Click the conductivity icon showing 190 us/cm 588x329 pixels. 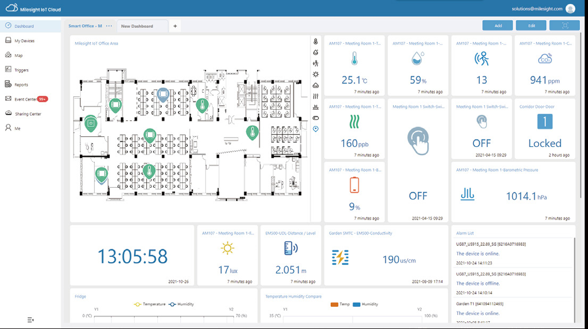click(x=340, y=258)
